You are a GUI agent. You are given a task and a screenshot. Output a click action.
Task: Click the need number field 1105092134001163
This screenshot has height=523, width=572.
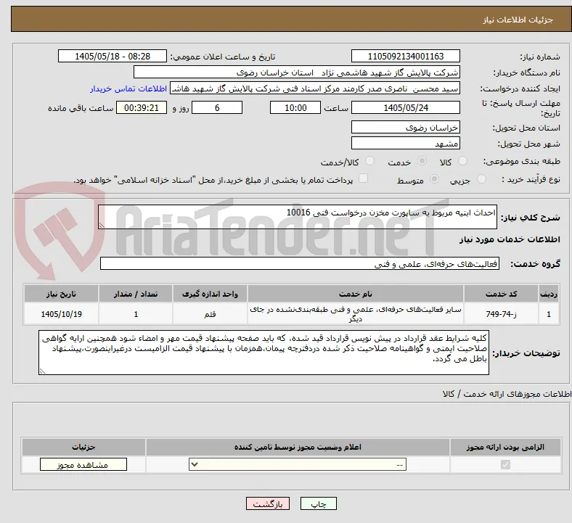click(405, 56)
